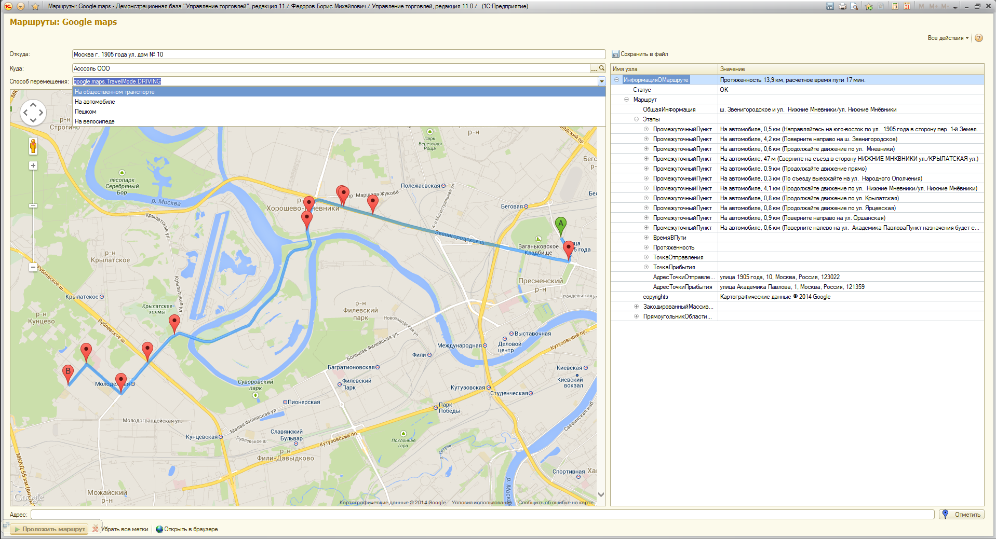996x539 pixels.
Task: Click the pan left arrow on map control
Action: click(x=25, y=113)
